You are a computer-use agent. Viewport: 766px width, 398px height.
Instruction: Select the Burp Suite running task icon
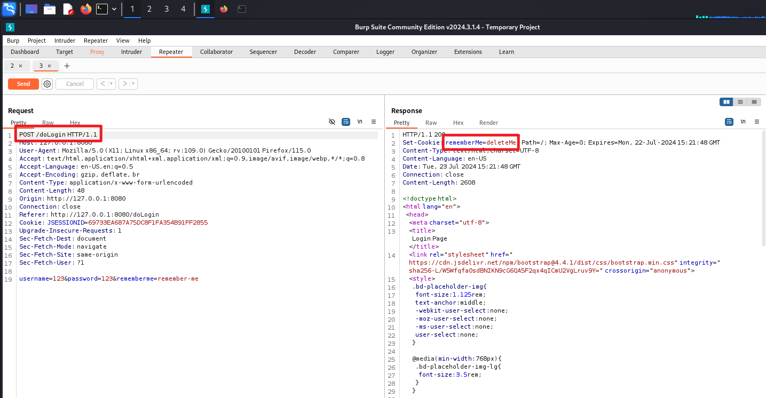click(x=205, y=9)
